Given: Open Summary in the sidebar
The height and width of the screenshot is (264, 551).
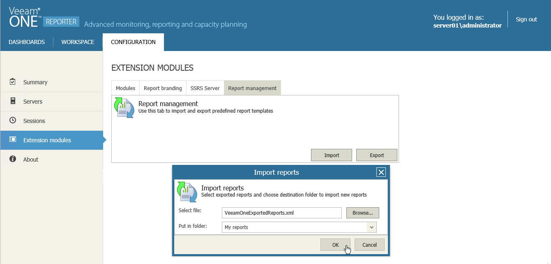Looking at the screenshot, I should (x=51, y=82).
